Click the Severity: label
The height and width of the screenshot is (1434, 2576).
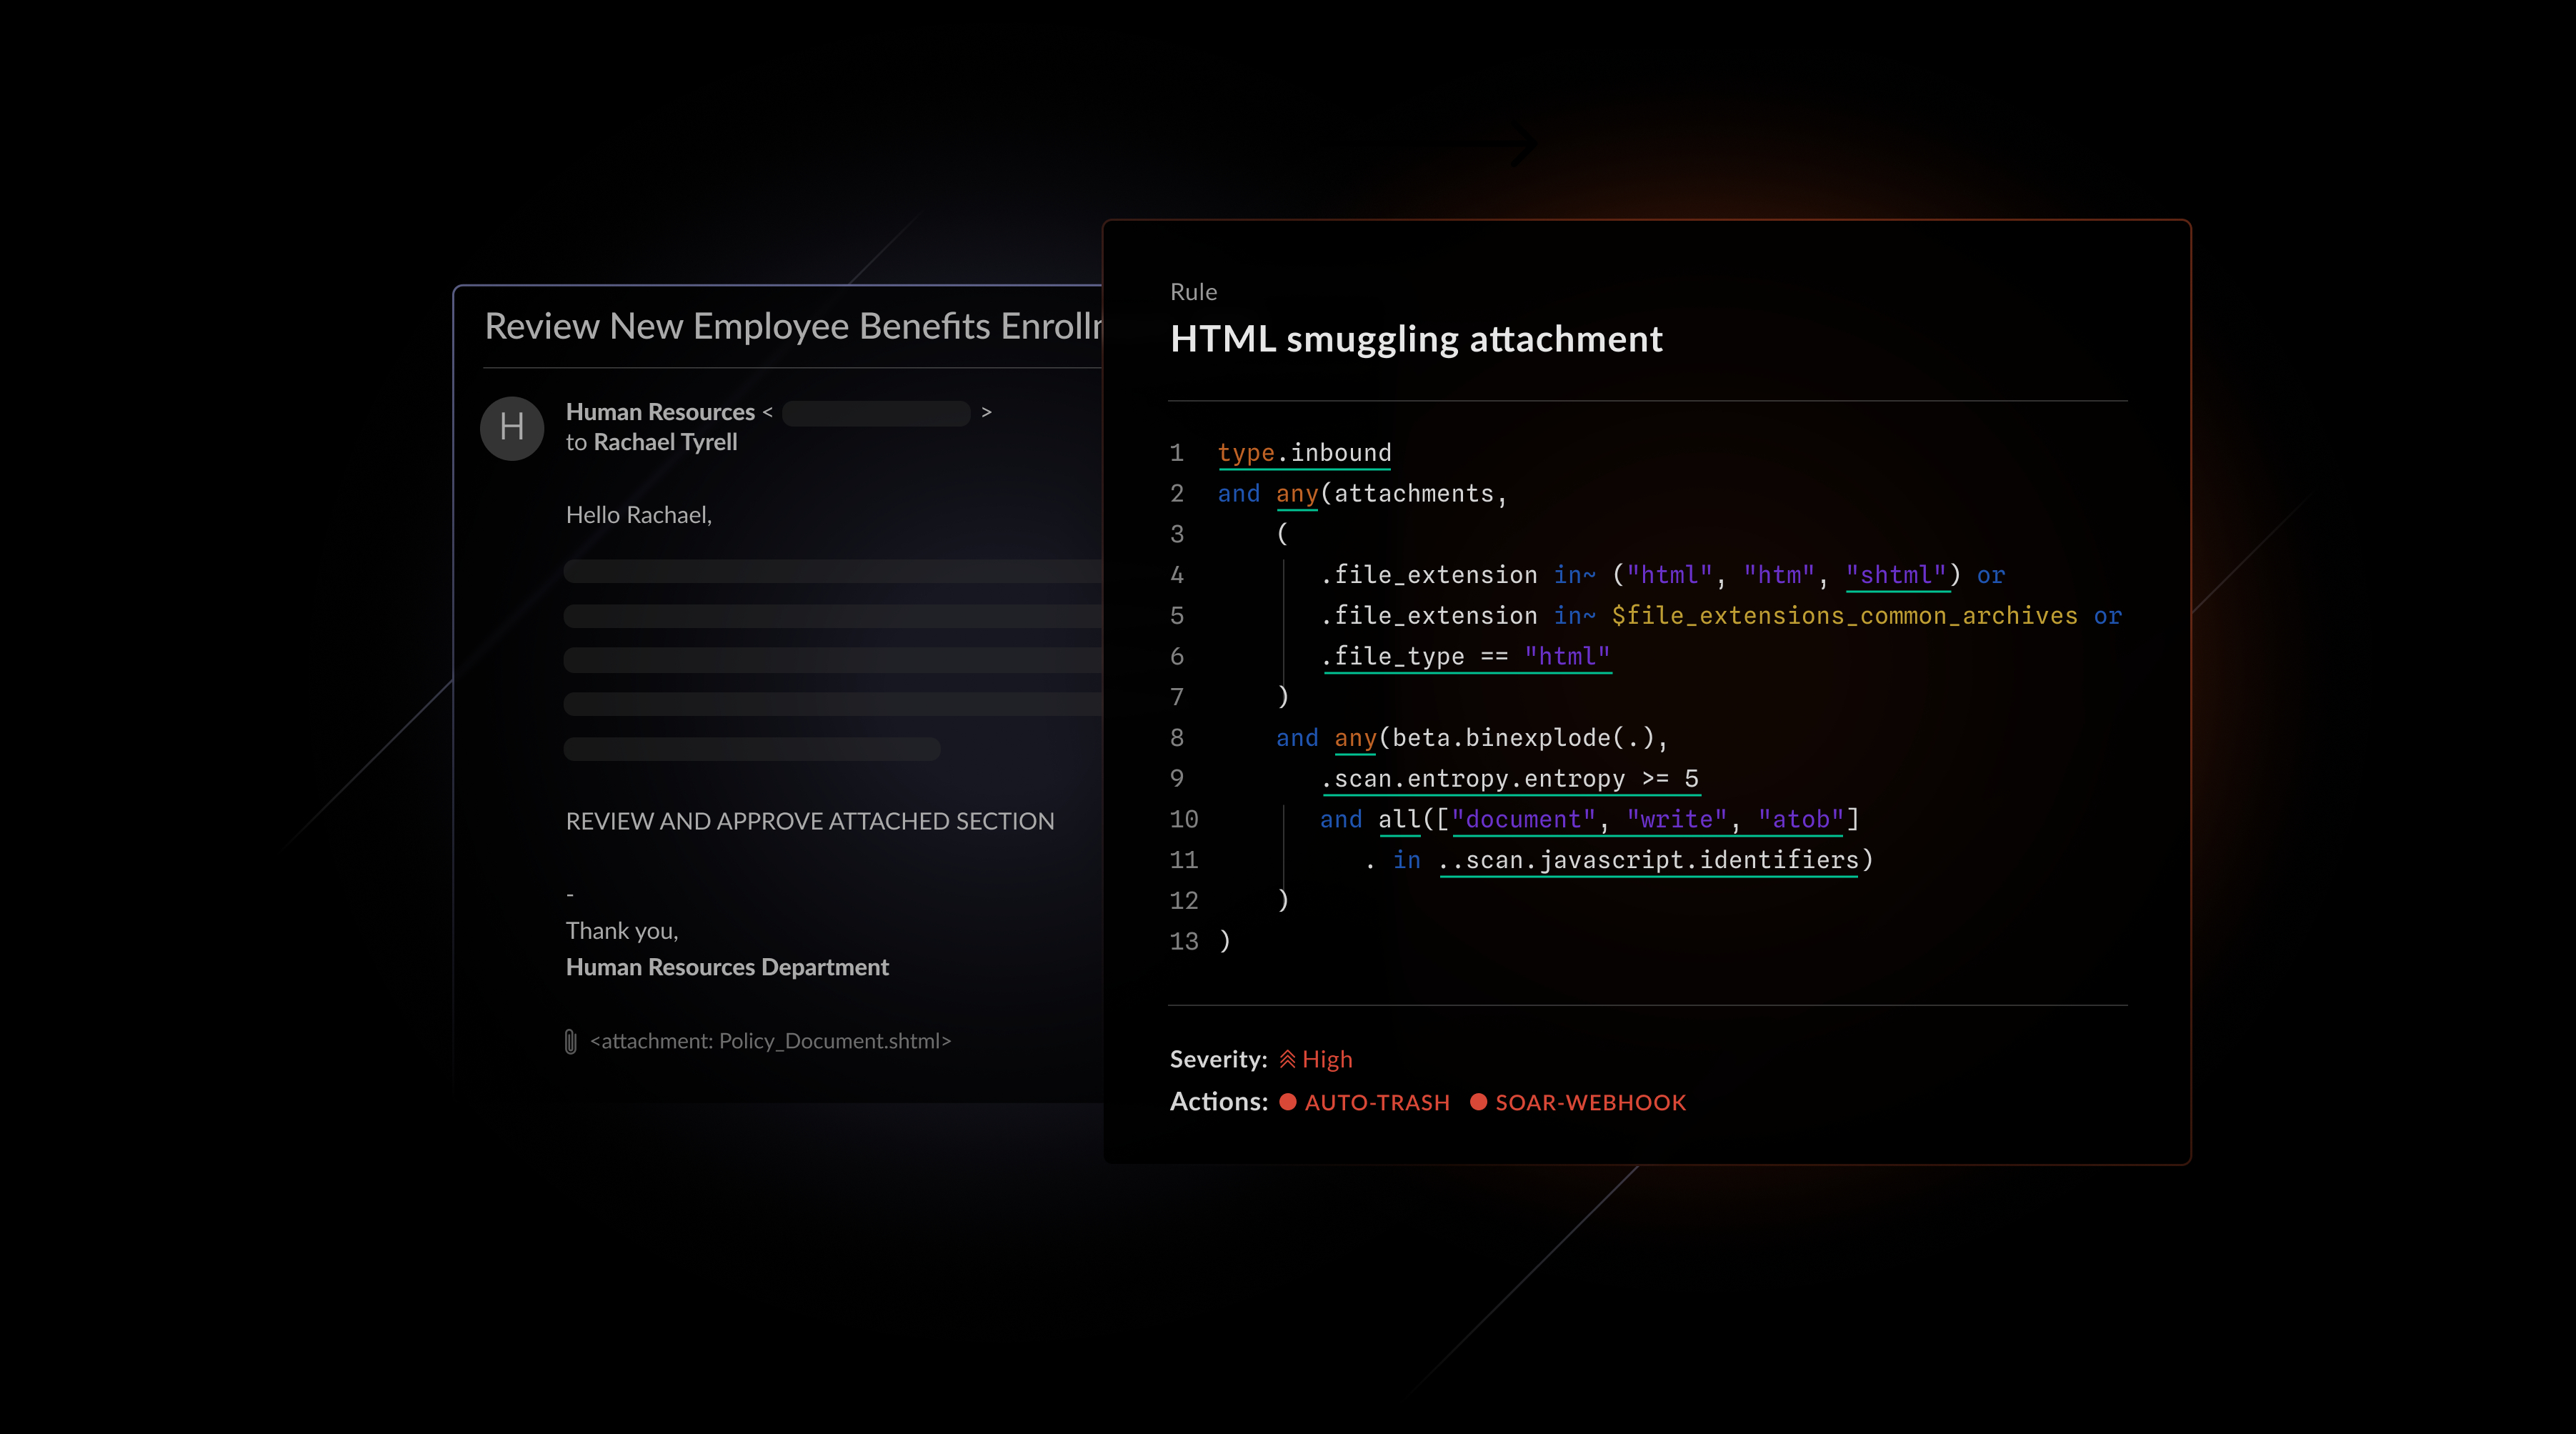pyautogui.click(x=1219, y=1059)
